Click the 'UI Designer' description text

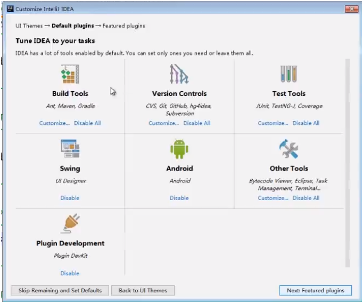click(70, 181)
